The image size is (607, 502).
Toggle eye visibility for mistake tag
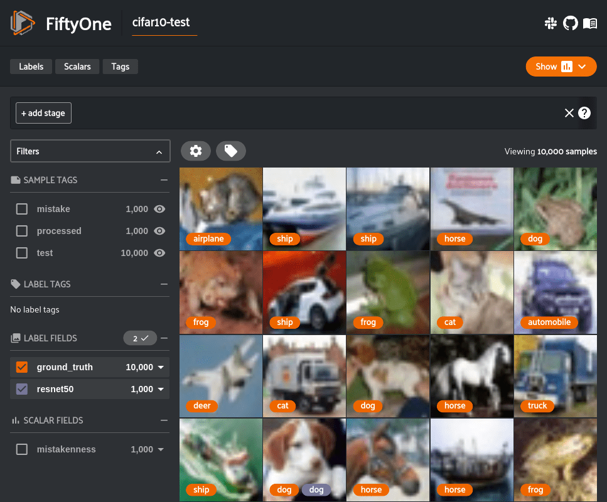pos(159,209)
